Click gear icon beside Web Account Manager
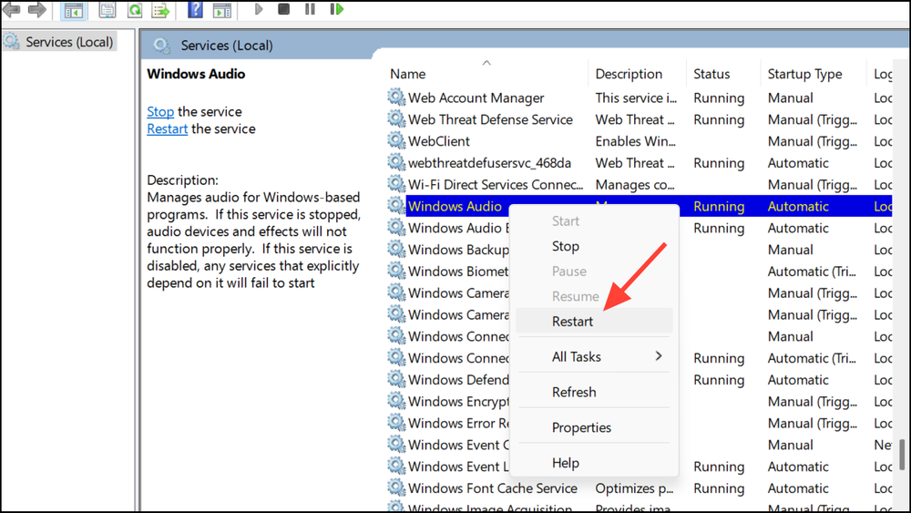The height and width of the screenshot is (513, 911). tap(397, 97)
